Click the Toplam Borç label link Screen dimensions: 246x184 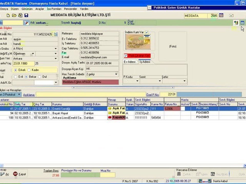pyautogui.click(x=51, y=171)
